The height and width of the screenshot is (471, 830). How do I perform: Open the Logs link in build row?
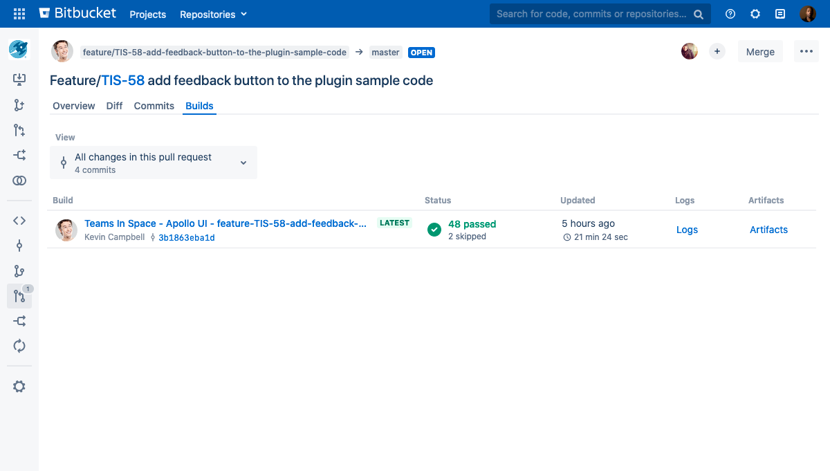(x=687, y=230)
